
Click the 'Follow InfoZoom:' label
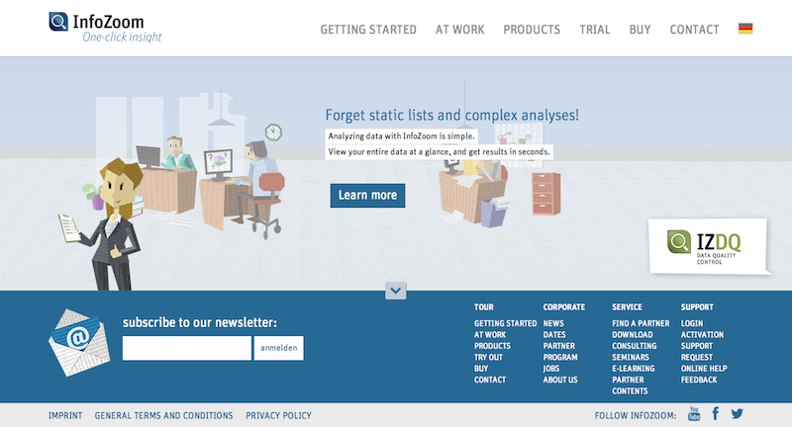(635, 416)
